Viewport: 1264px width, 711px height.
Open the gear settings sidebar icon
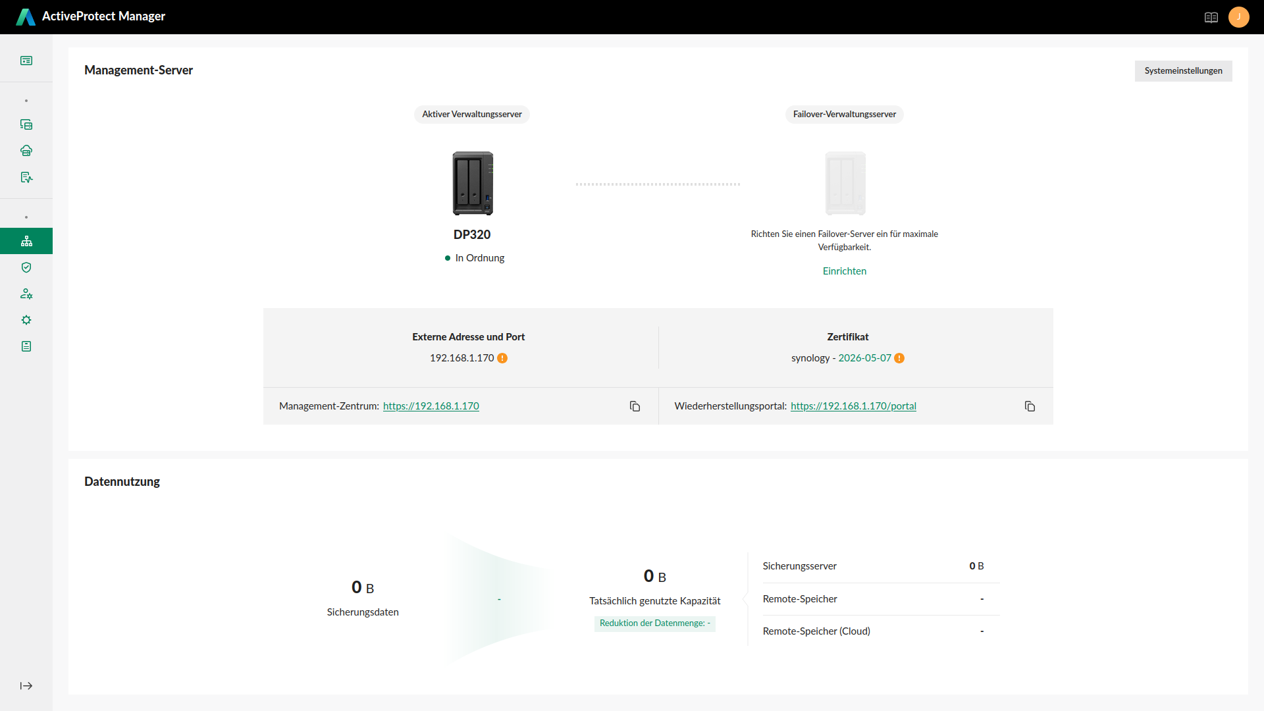pyautogui.click(x=26, y=320)
